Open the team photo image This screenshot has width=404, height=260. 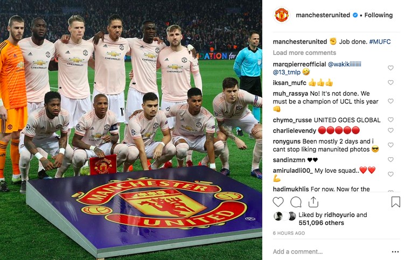point(131,130)
